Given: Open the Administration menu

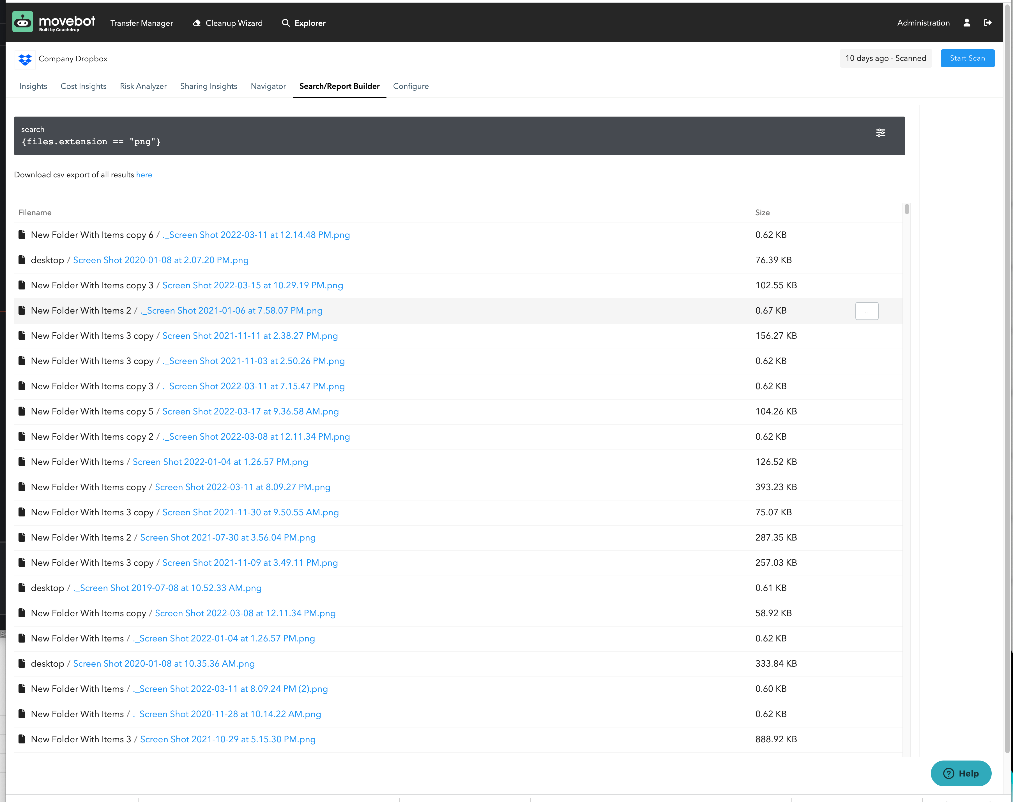Looking at the screenshot, I should (x=923, y=22).
